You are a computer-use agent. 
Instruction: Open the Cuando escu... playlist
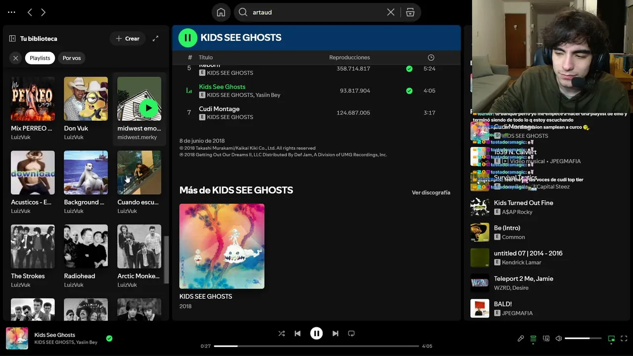(139, 182)
